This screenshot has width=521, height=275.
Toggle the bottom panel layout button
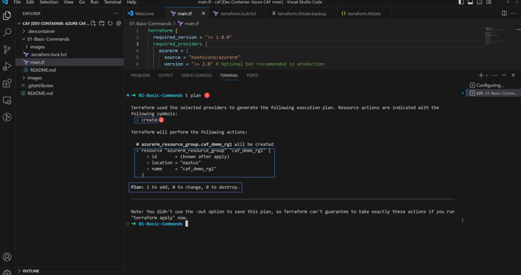click(x=470, y=3)
